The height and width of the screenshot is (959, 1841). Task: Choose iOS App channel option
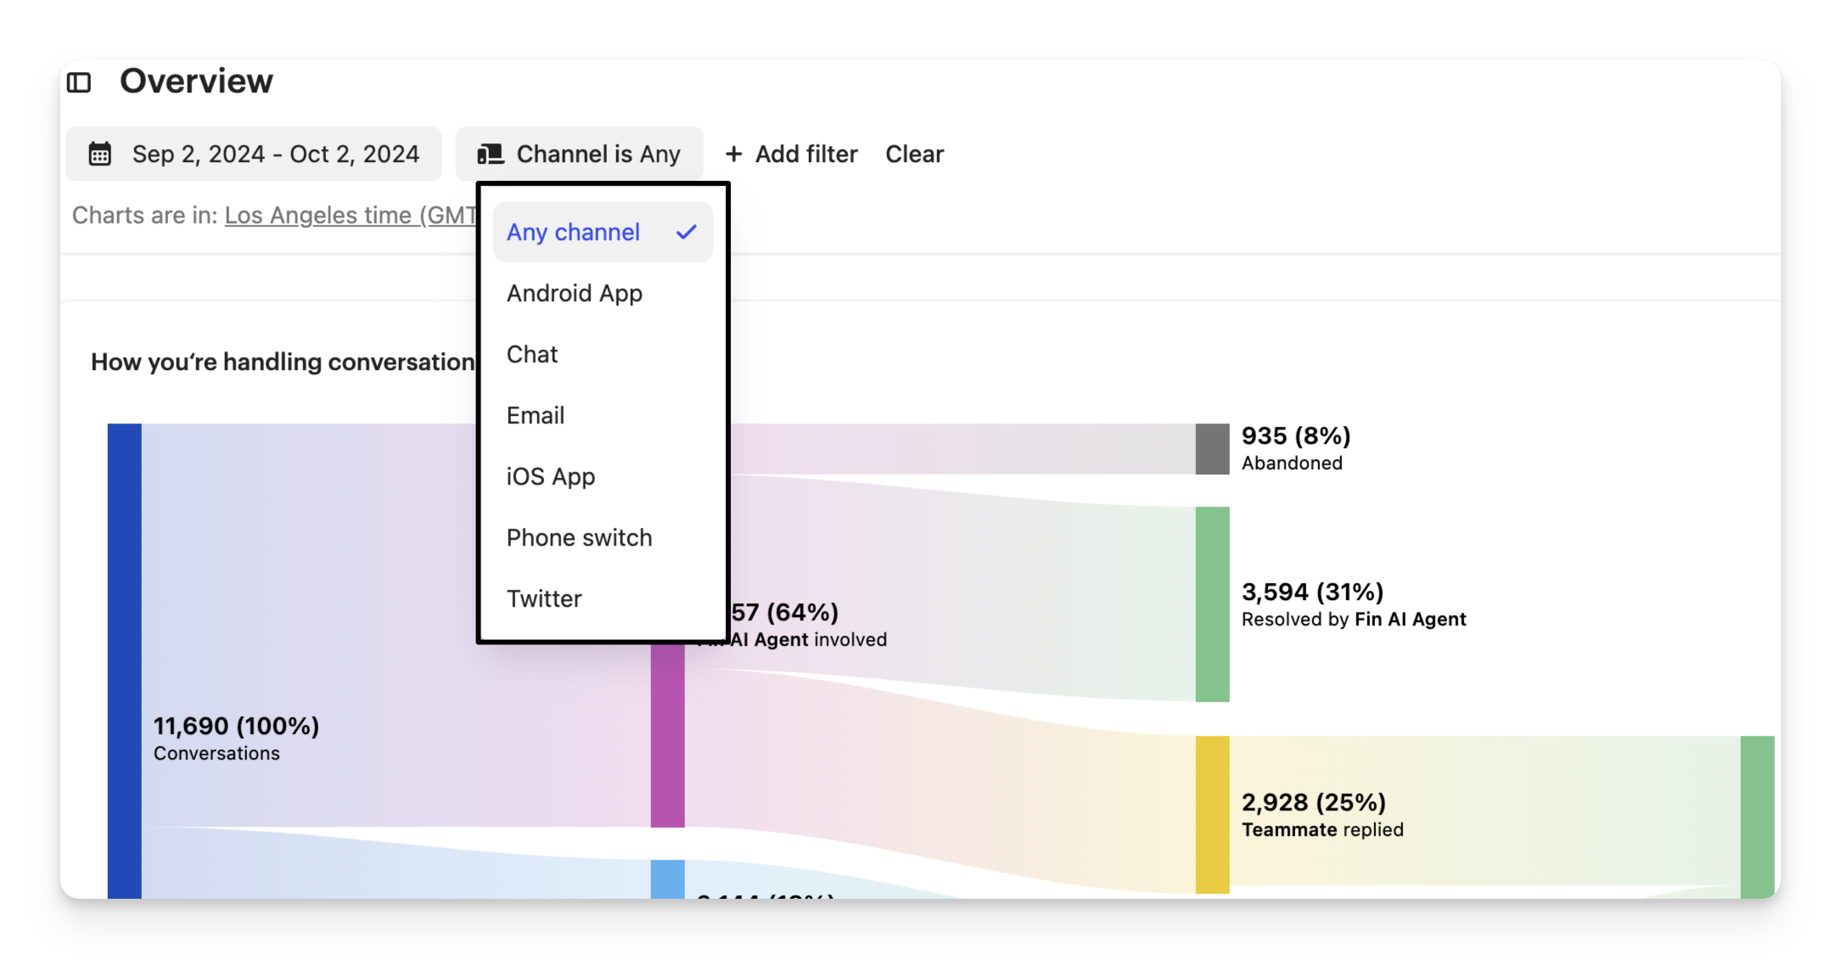551,476
